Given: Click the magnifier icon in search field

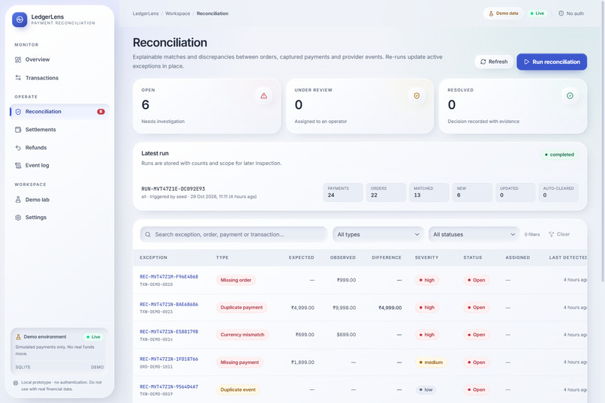Looking at the screenshot, I should tap(148, 234).
